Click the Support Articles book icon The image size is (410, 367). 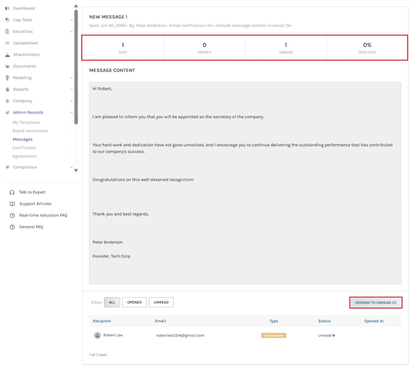coord(12,204)
